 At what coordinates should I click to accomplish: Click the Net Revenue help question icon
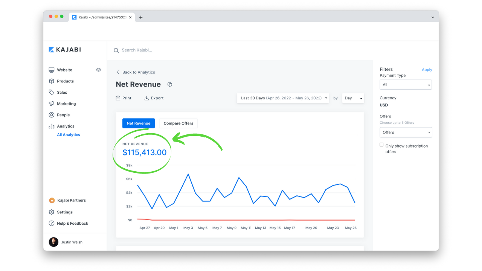[169, 84]
